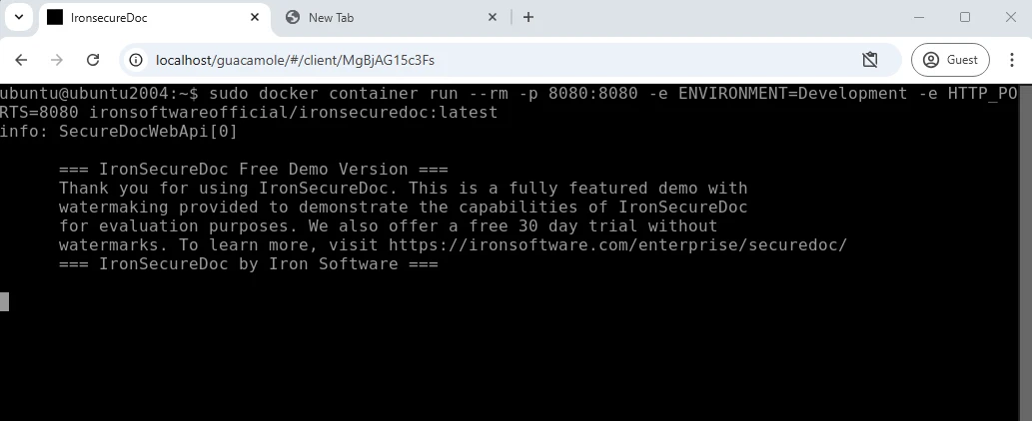This screenshot has width=1032, height=421.
Task: View site information for localhost
Action: click(137, 60)
